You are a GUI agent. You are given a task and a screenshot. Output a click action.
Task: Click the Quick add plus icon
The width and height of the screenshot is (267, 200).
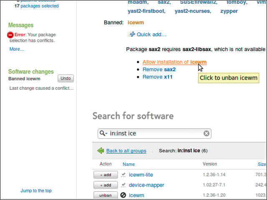[x=131, y=34]
